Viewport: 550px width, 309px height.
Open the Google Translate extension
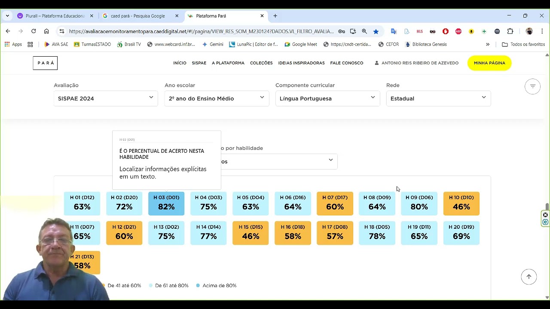click(x=394, y=31)
